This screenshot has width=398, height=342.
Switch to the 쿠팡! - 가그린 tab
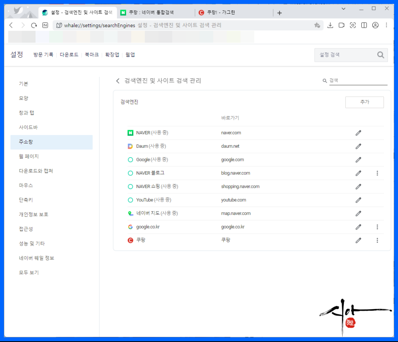click(x=234, y=12)
